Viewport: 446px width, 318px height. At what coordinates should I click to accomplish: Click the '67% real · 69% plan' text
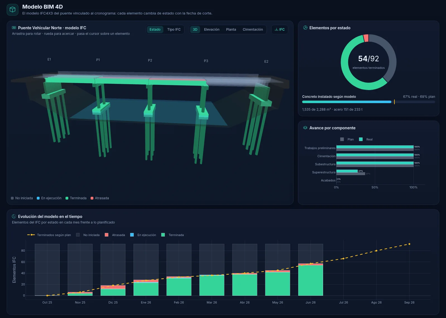[419, 97]
